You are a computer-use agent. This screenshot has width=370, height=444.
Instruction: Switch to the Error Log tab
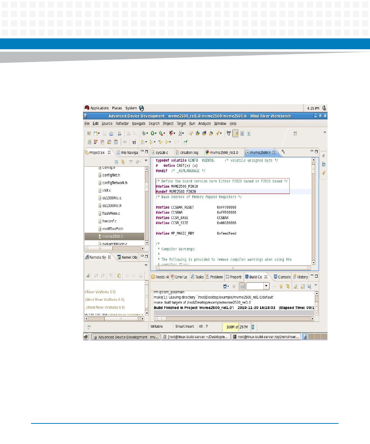[x=179, y=277]
